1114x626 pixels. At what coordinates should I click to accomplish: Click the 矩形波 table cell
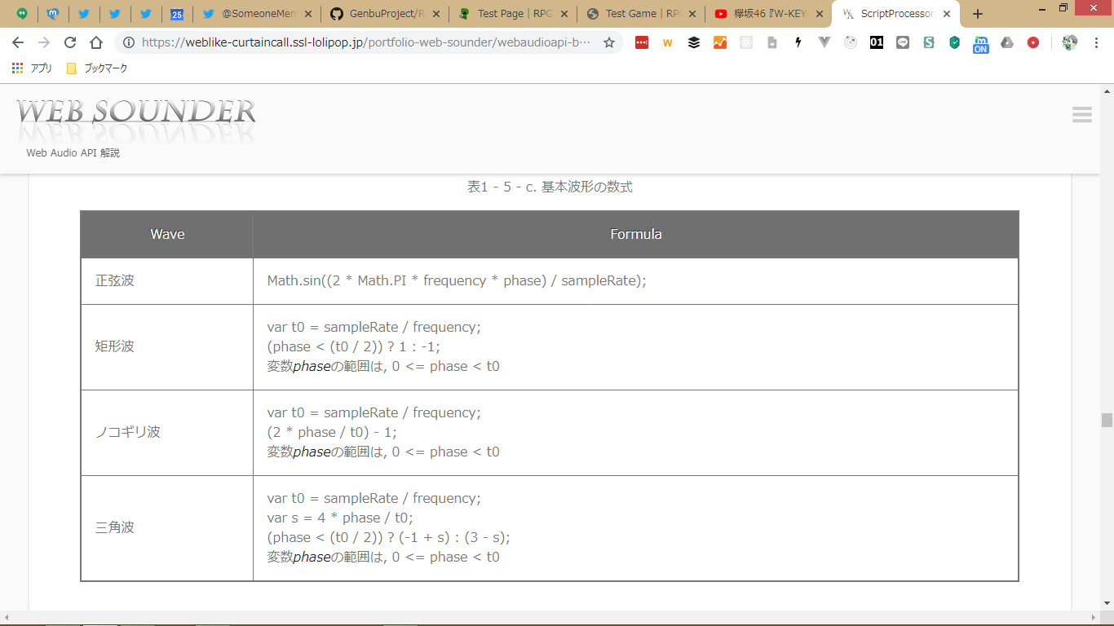point(167,347)
